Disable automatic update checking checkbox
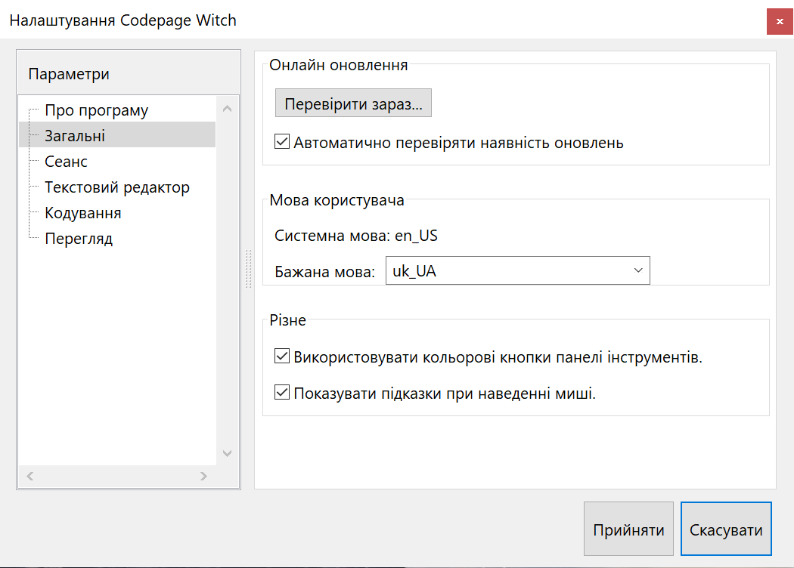Screen dimensions: 794x568 tap(282, 142)
